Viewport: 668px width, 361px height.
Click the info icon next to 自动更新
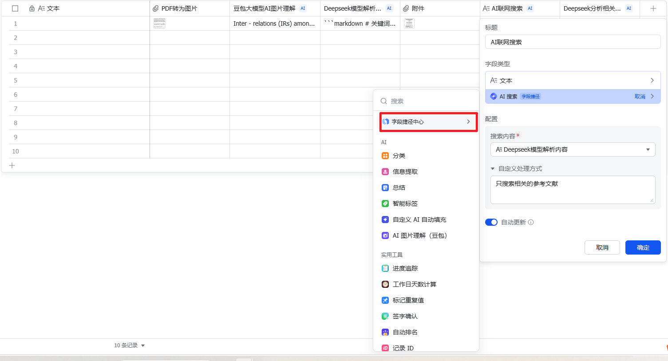coord(531,222)
